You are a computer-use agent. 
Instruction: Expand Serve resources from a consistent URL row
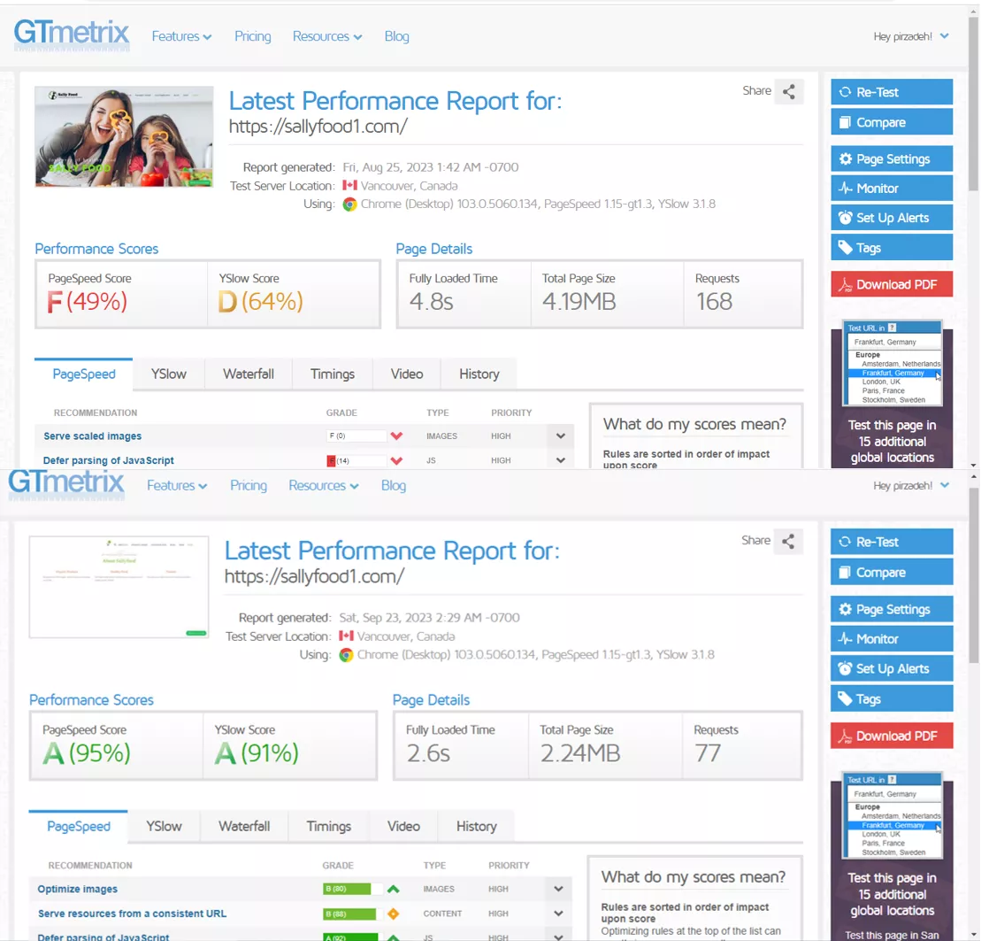click(559, 914)
